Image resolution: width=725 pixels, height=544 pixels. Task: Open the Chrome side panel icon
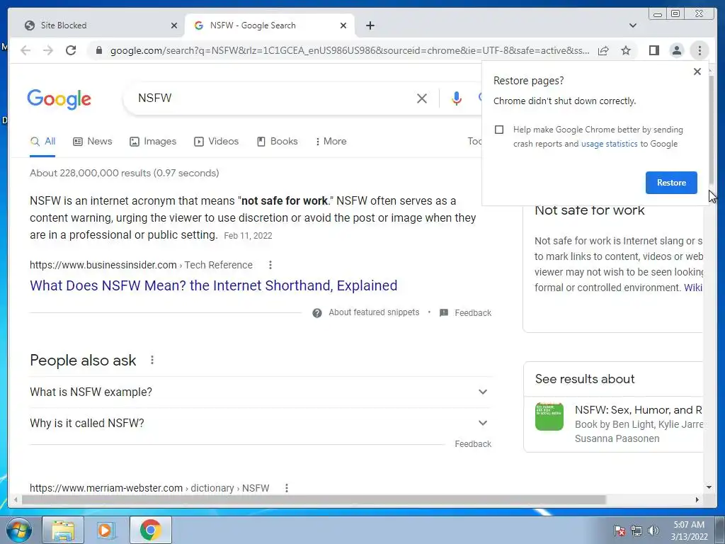click(653, 50)
